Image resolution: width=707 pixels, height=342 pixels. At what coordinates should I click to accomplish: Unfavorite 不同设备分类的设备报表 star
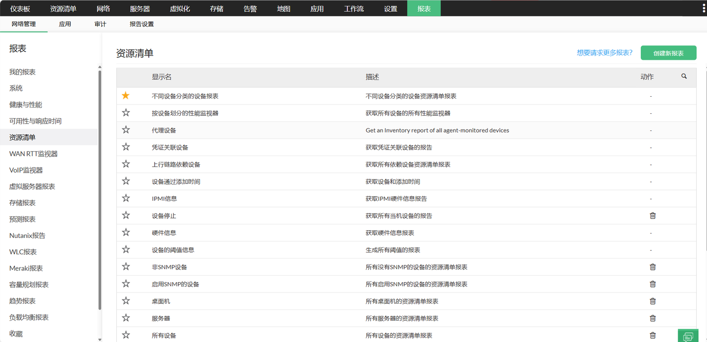(x=126, y=96)
